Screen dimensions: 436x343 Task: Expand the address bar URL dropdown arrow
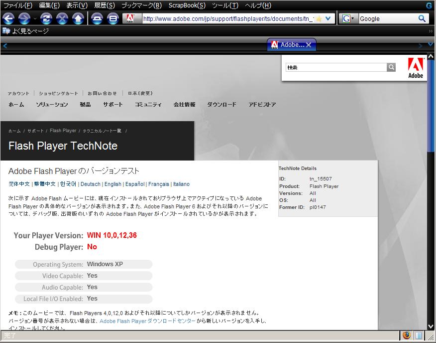(328, 18)
